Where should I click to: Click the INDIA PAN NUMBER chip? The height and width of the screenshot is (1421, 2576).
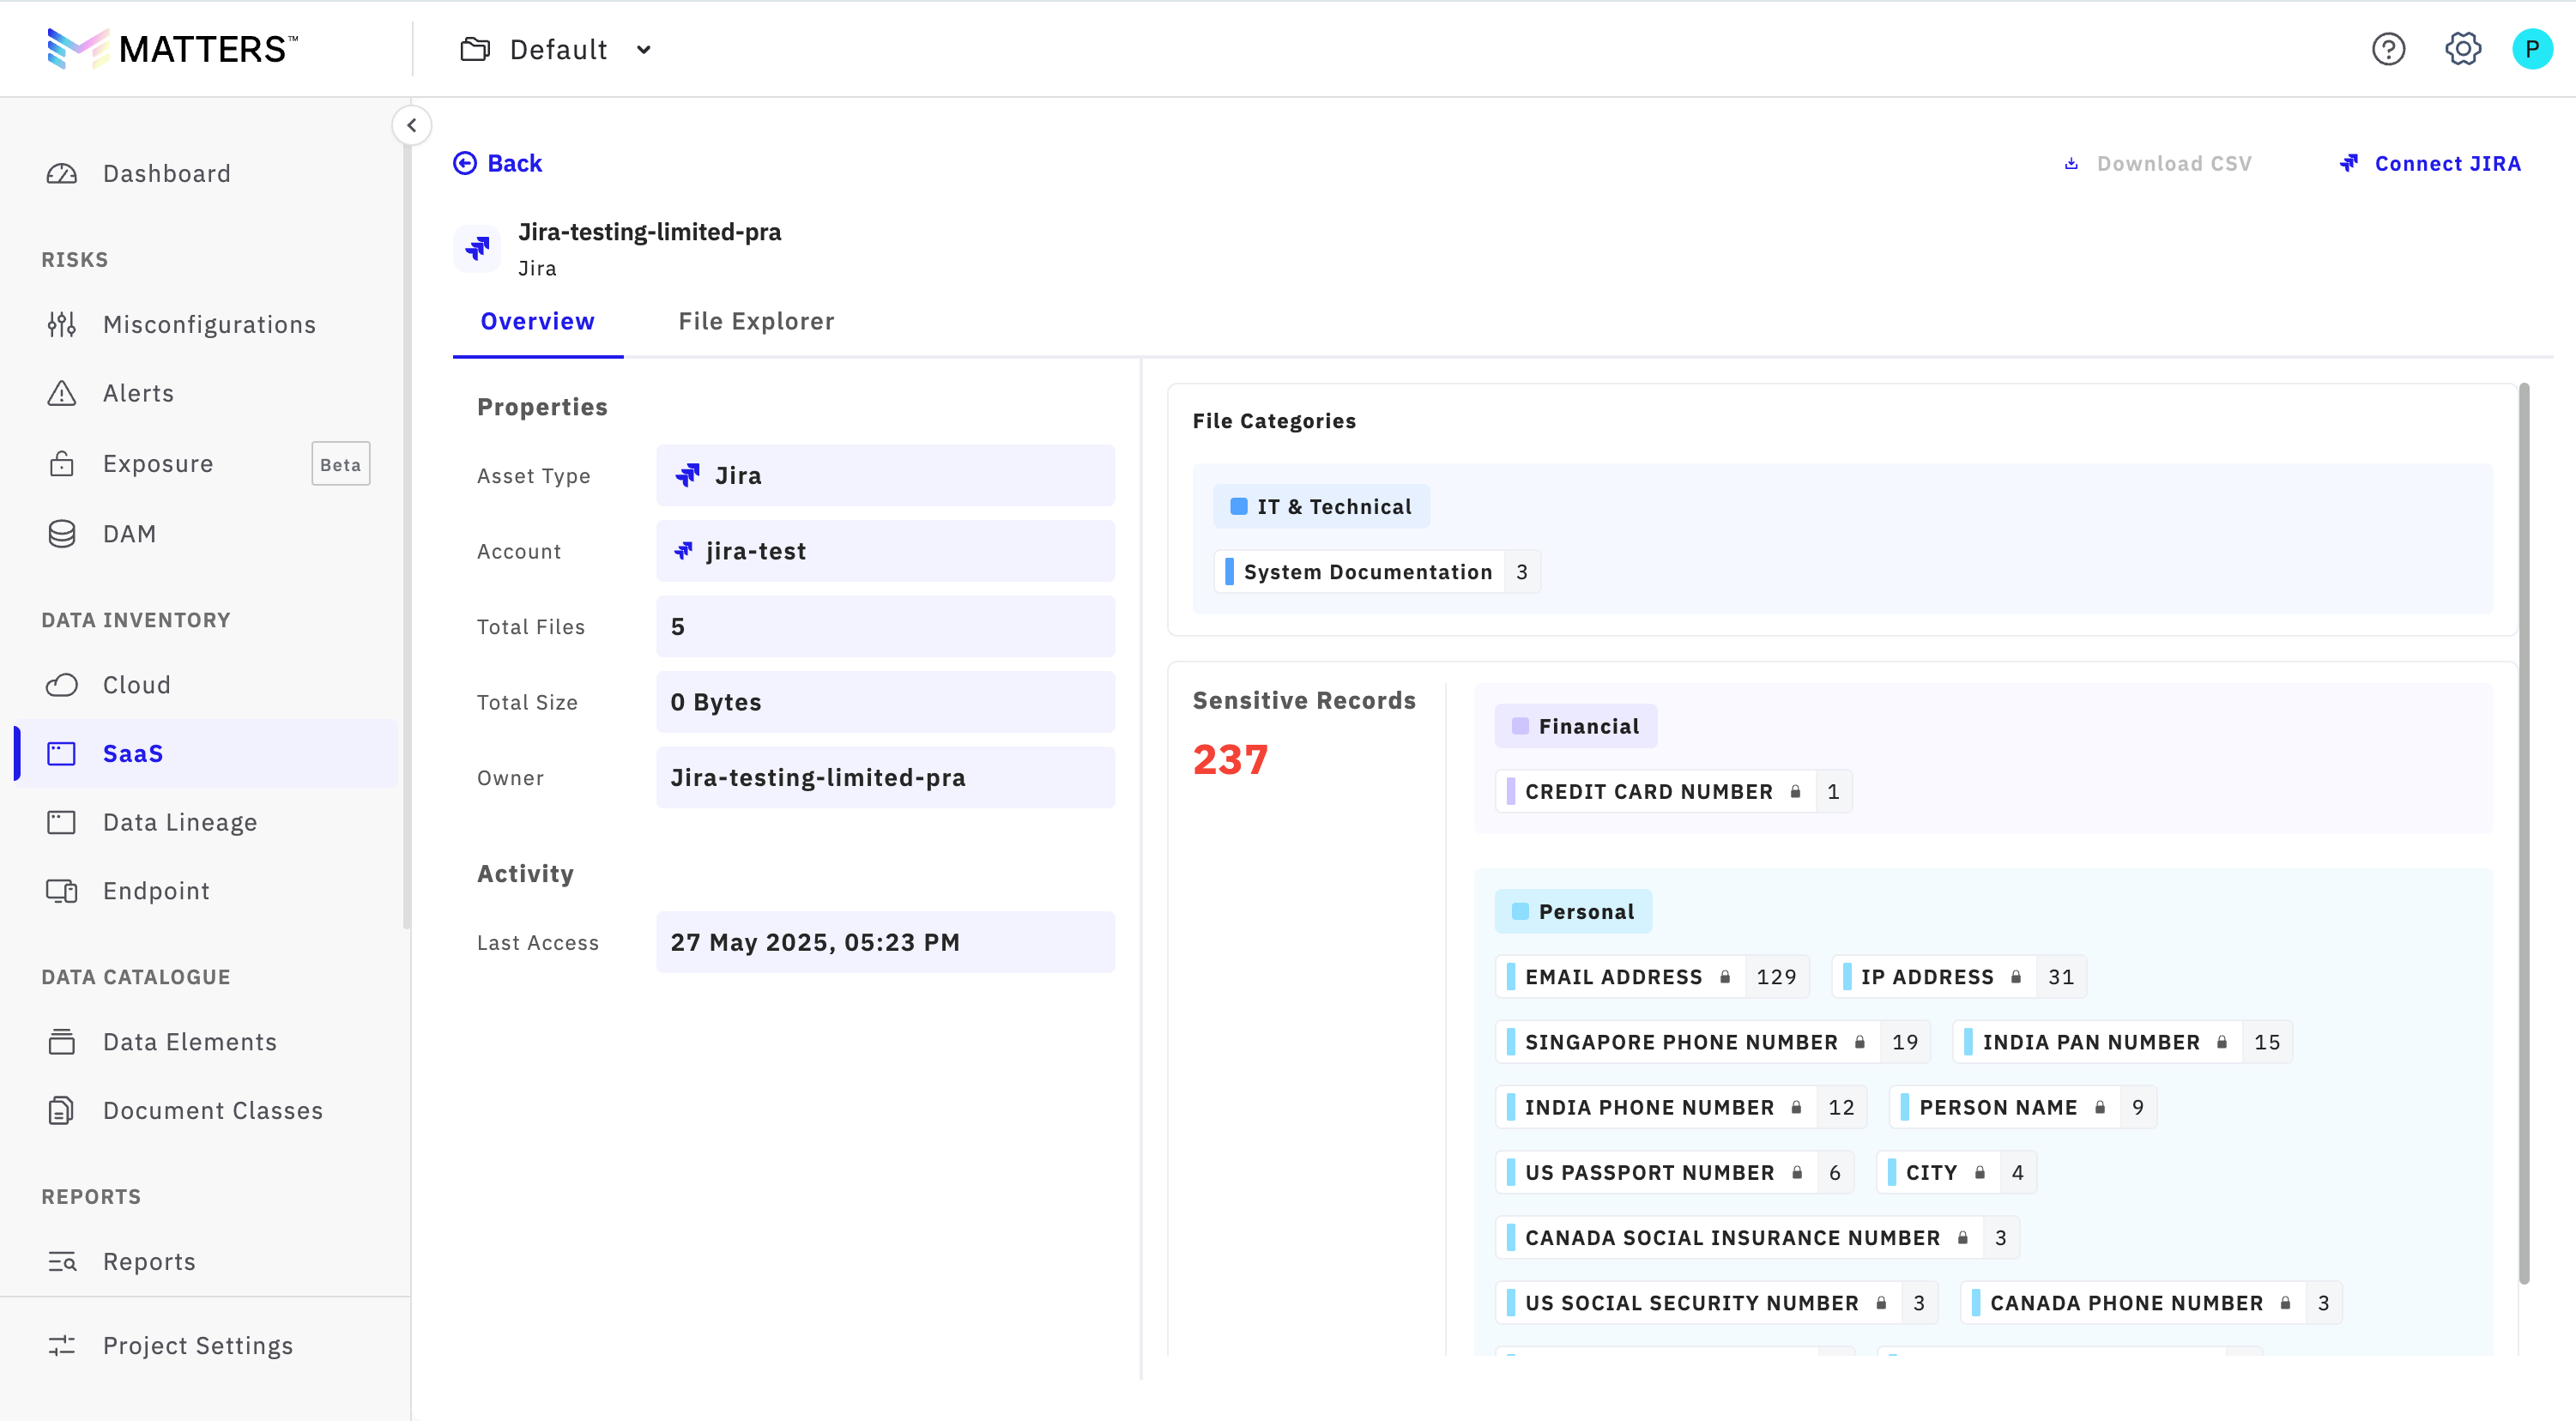(x=2122, y=1042)
